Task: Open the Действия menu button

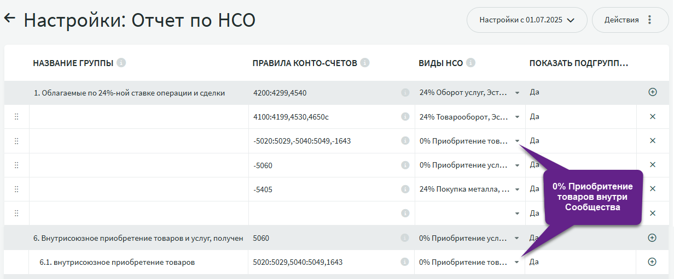Action: 629,20
